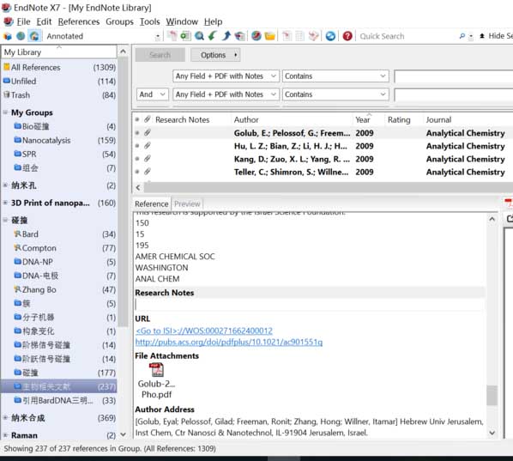Click the paperclip attachment column header icon
513x461 pixels.
[148, 119]
